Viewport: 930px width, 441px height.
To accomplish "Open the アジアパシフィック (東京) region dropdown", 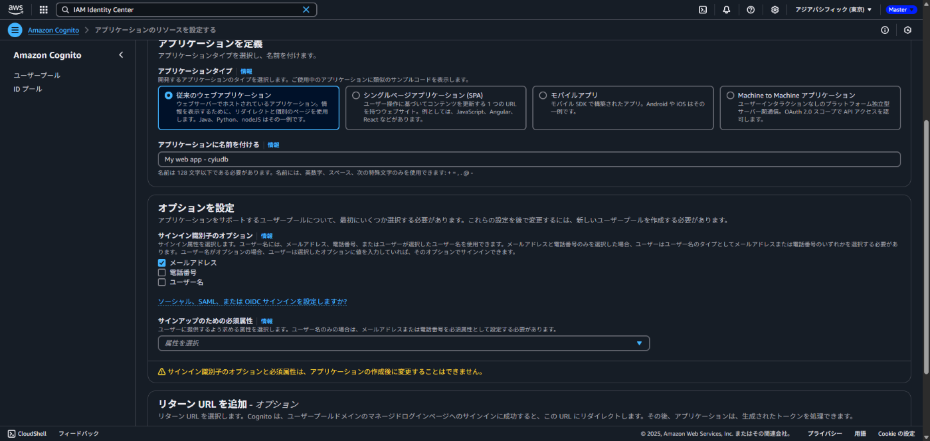I will (834, 10).
